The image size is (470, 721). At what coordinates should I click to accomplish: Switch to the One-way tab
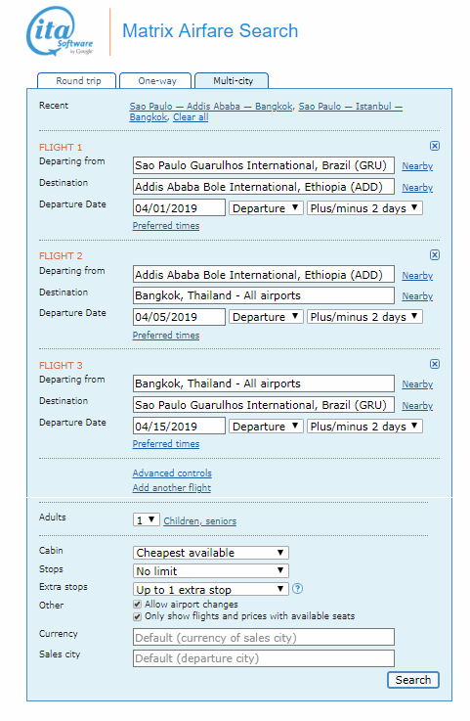[156, 81]
